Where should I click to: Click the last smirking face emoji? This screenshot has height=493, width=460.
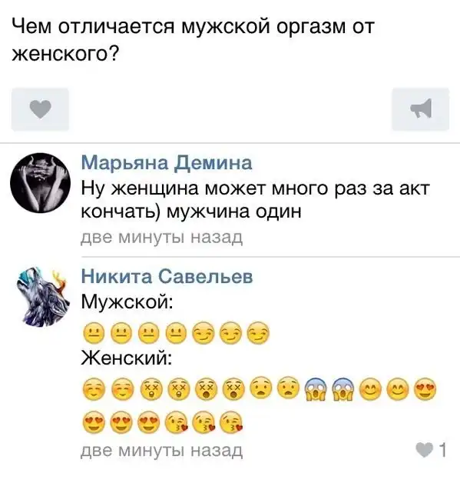[258, 333]
